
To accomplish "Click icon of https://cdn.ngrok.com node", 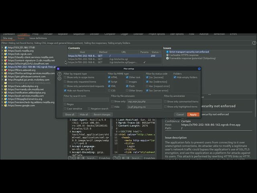I will pyautogui.click(x=6, y=54).
